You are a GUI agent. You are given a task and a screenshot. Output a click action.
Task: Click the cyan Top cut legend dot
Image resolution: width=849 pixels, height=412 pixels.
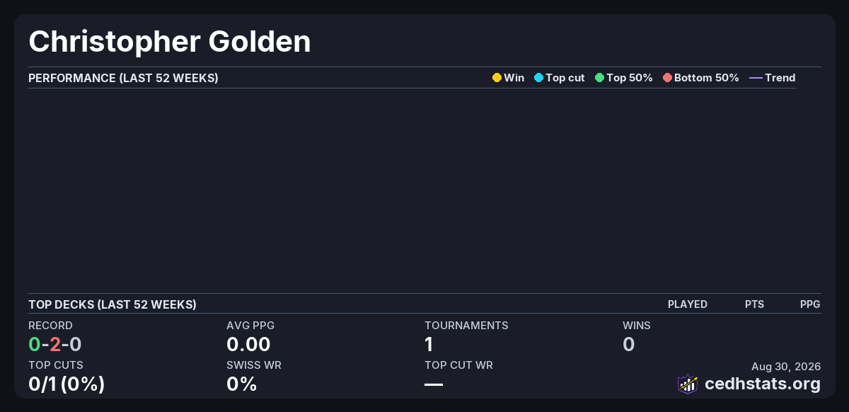click(x=538, y=78)
